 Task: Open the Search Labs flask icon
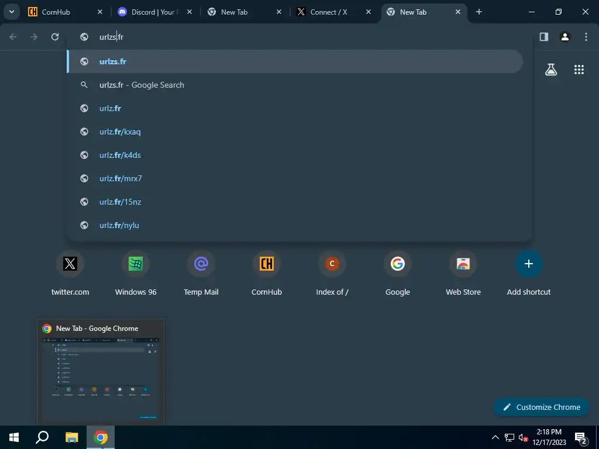pos(551,70)
